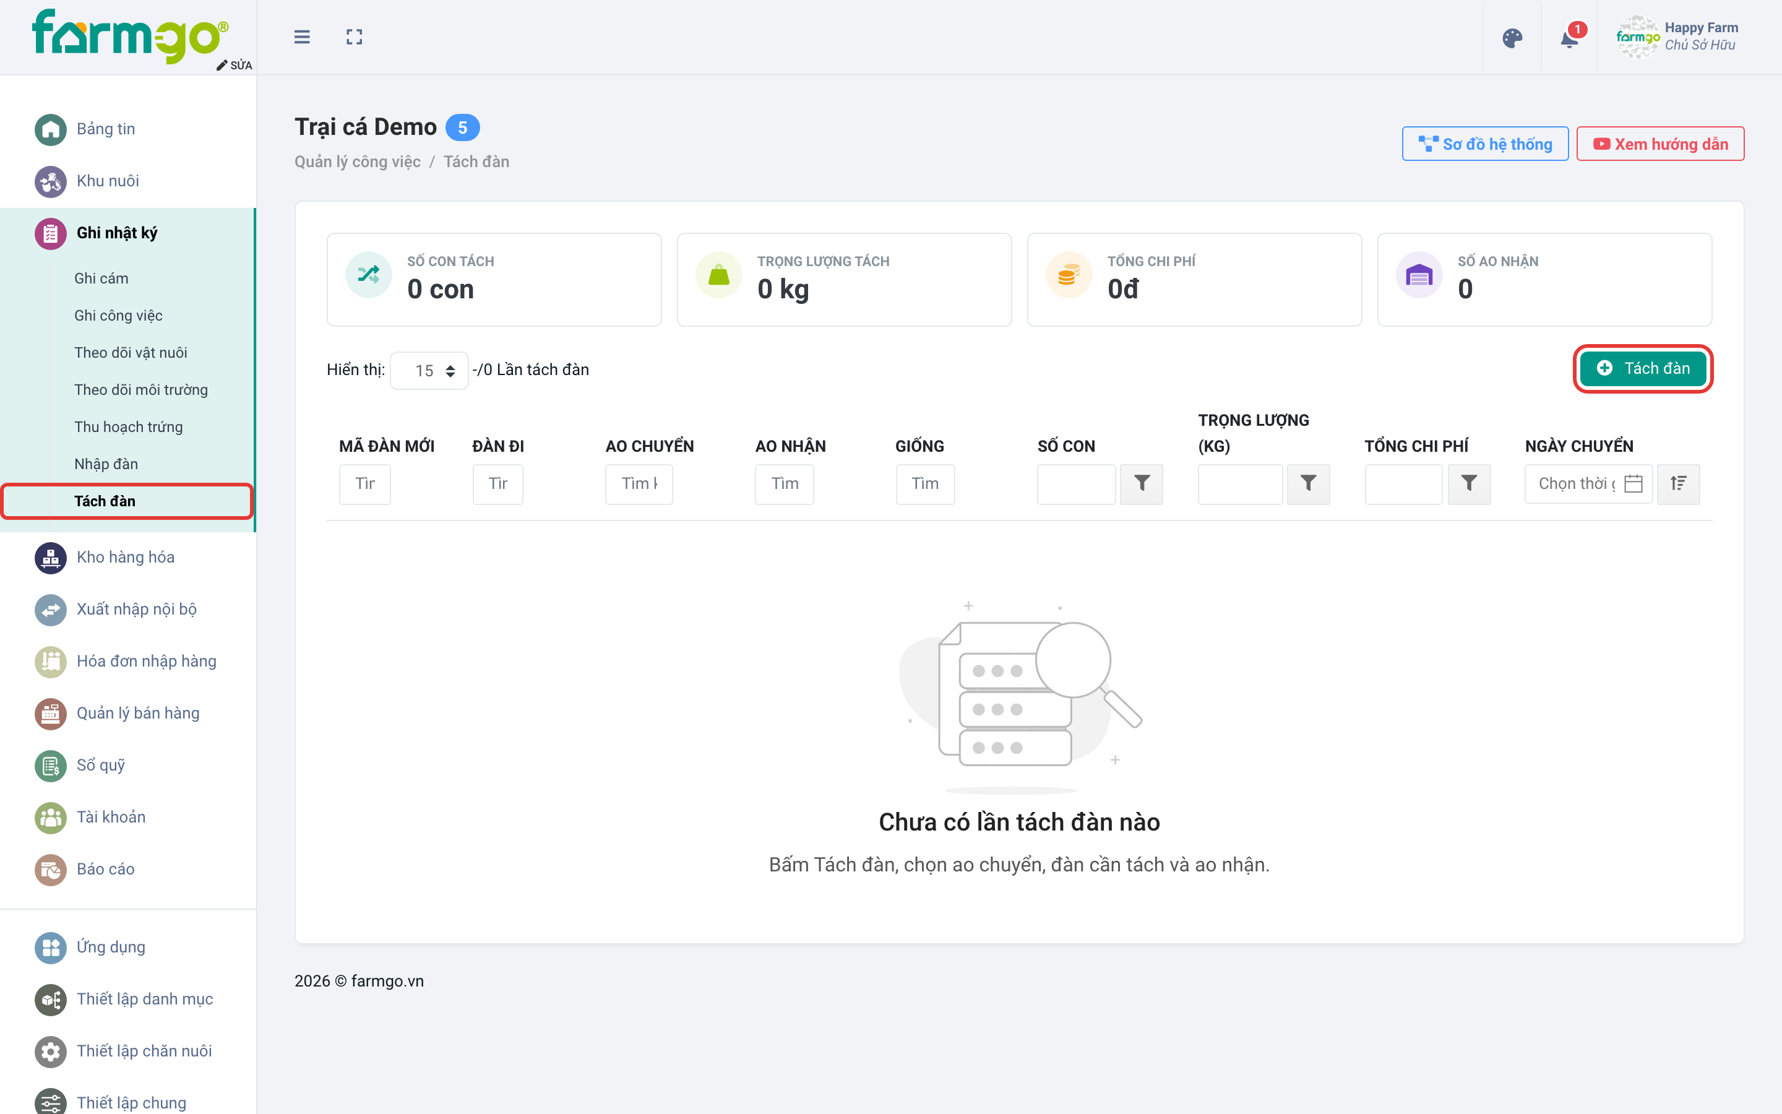Click the Giống search field
1782x1114 pixels.
click(x=925, y=484)
